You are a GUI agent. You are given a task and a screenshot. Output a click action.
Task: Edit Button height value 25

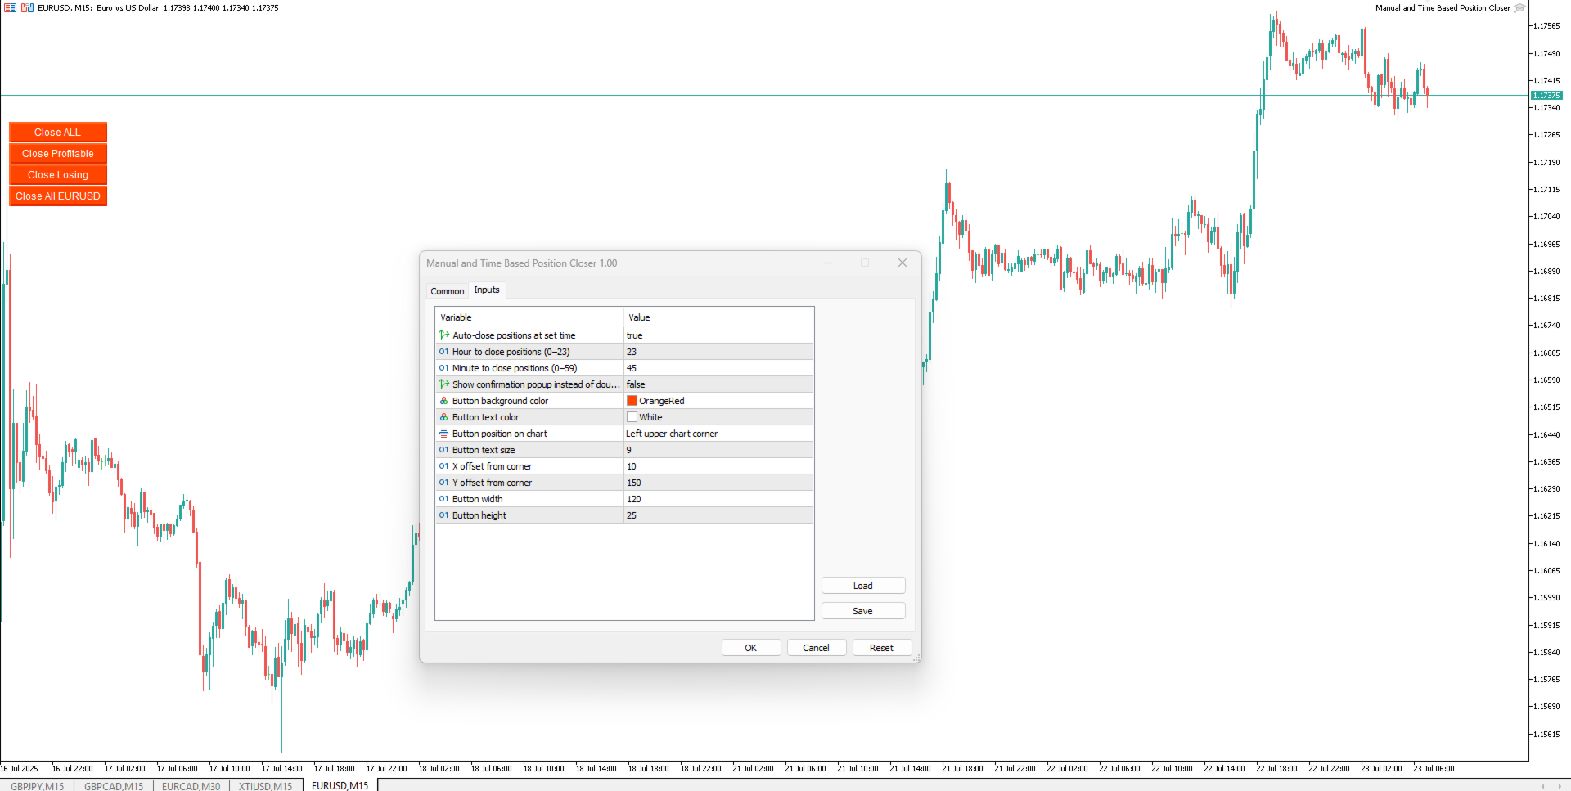coord(718,515)
